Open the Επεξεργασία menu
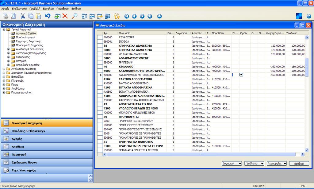The width and height of the screenshot is (314, 189). point(19,9)
